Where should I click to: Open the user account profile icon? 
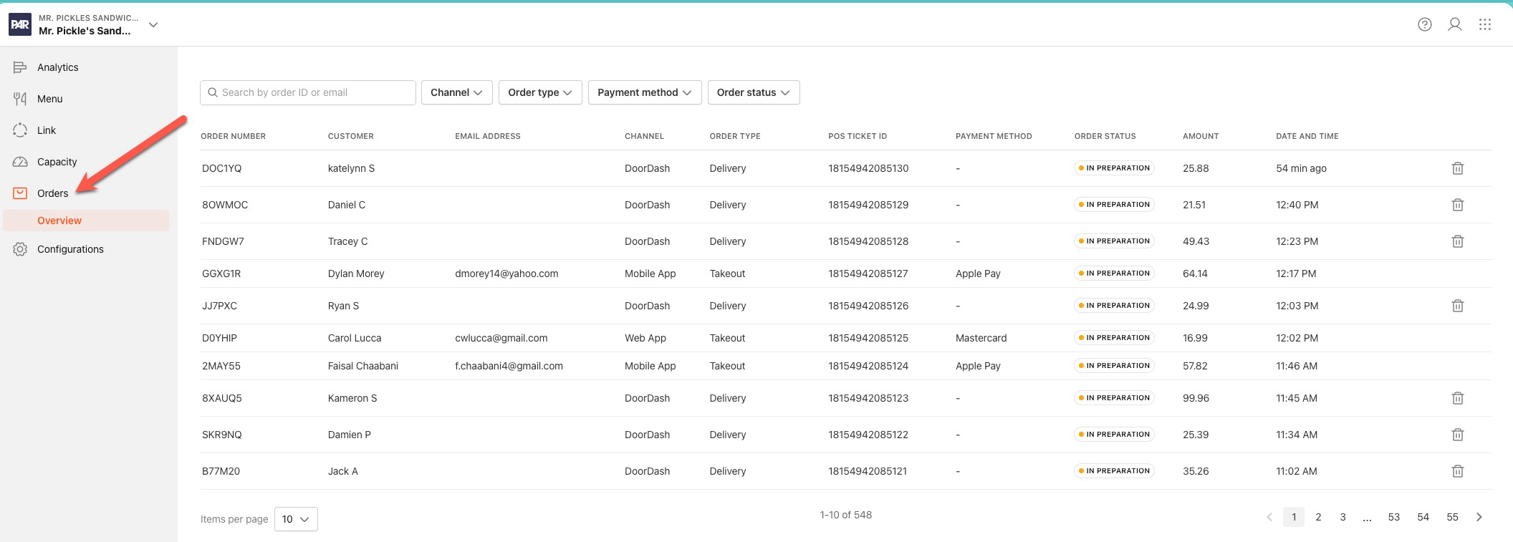[x=1454, y=24]
